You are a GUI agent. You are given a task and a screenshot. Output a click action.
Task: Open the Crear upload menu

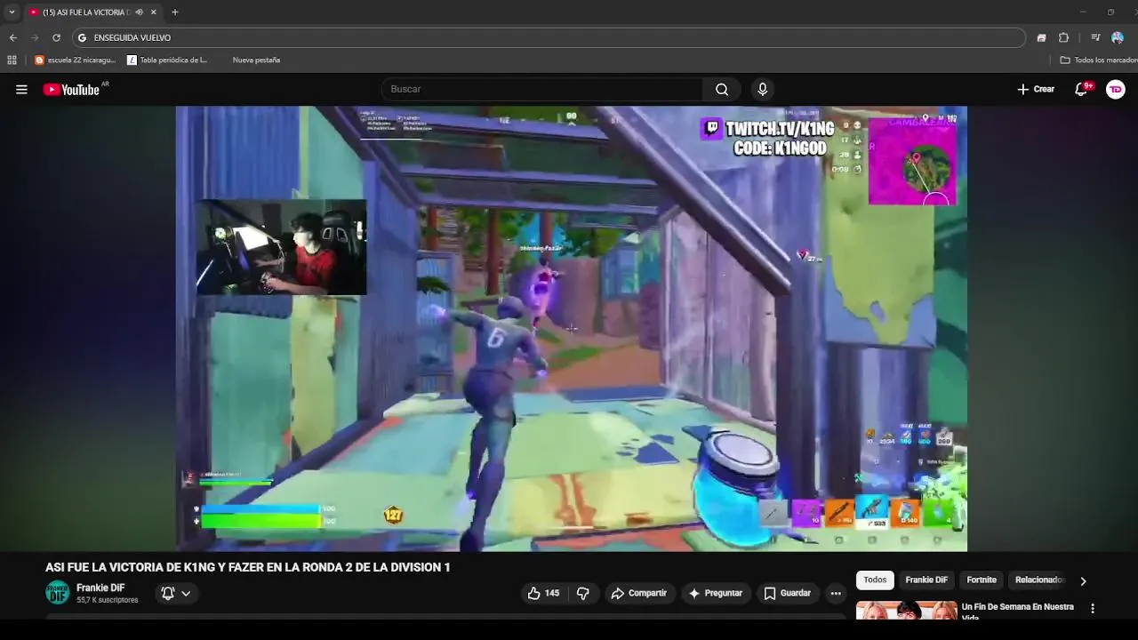[1036, 89]
